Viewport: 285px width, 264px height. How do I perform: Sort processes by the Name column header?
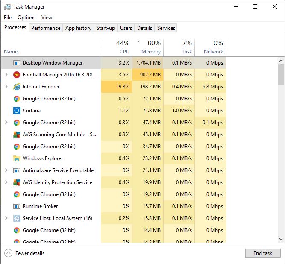pyautogui.click(x=51, y=47)
